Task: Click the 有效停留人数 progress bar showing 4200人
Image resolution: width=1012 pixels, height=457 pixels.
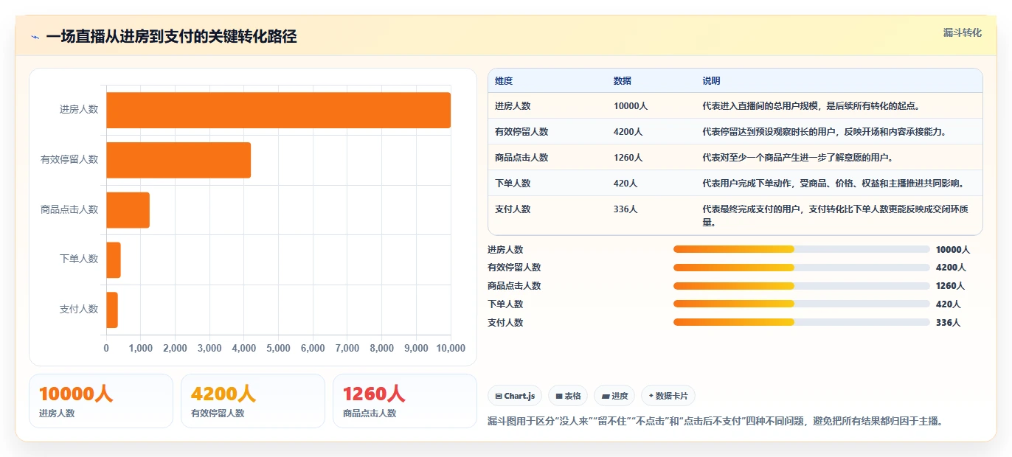Action: (x=801, y=268)
